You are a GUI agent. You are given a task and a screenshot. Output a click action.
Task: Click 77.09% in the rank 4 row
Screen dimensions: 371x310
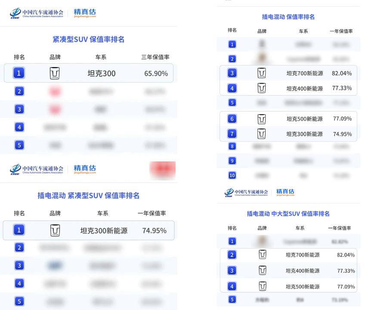[x=346, y=287]
